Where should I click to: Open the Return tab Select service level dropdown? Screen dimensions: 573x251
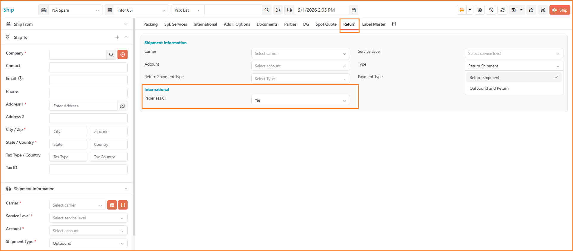click(x=514, y=53)
